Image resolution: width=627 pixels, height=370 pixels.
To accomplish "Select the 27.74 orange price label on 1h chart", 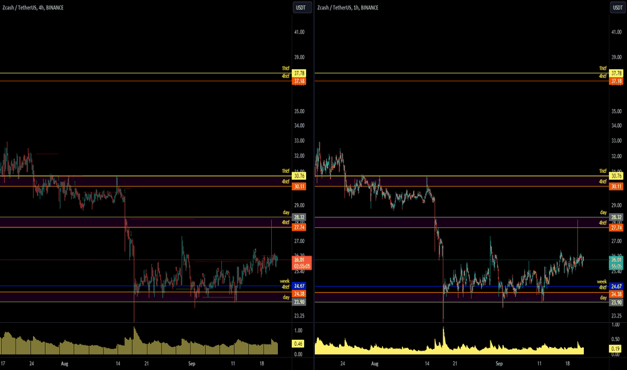I will (x=616, y=227).
